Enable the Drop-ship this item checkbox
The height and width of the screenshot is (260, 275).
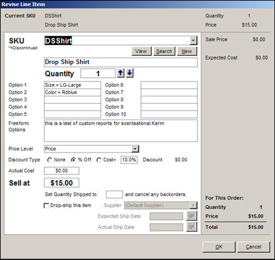click(46, 206)
